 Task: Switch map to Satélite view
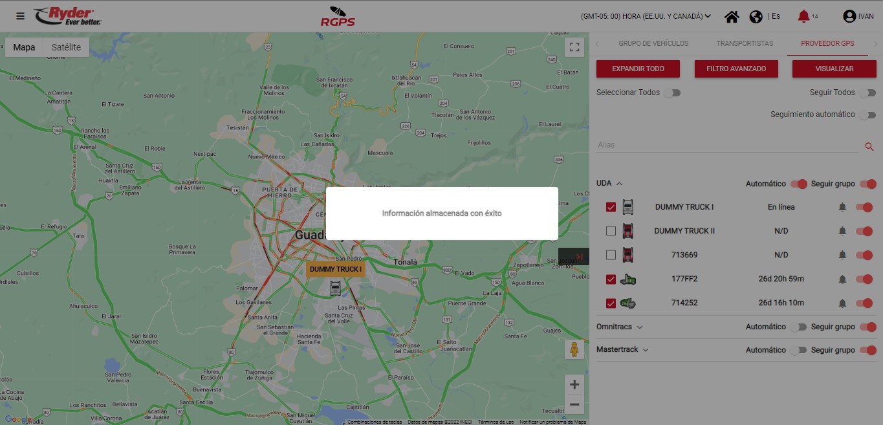(x=66, y=47)
